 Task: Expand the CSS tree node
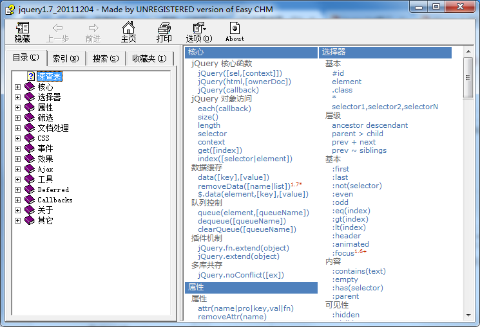click(18, 138)
